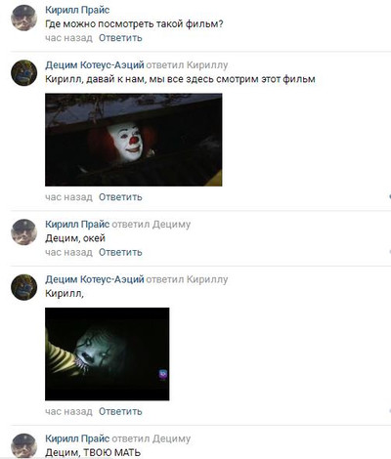Click Кирилл Прайс name above 'Децим, окей'
The image size is (391, 459).
pos(77,225)
